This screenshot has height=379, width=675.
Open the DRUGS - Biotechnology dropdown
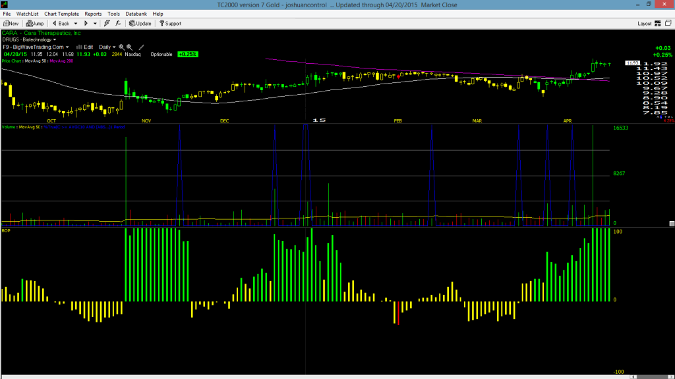[29, 40]
